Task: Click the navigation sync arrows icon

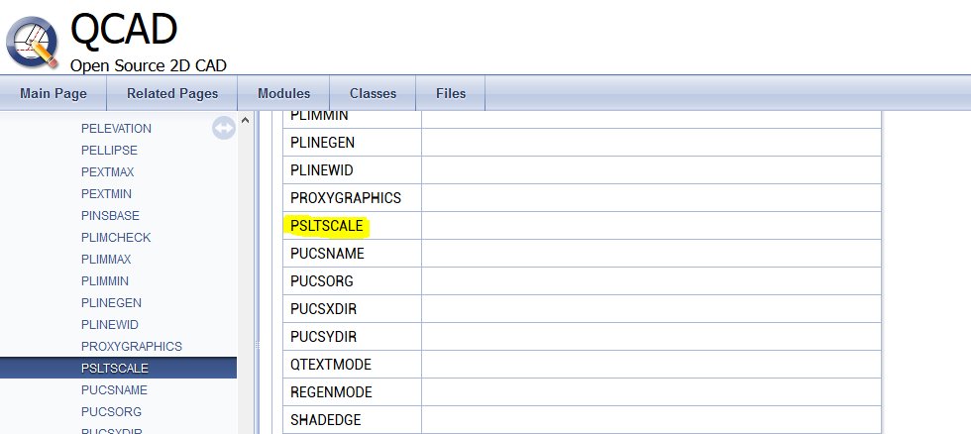Action: [224, 128]
